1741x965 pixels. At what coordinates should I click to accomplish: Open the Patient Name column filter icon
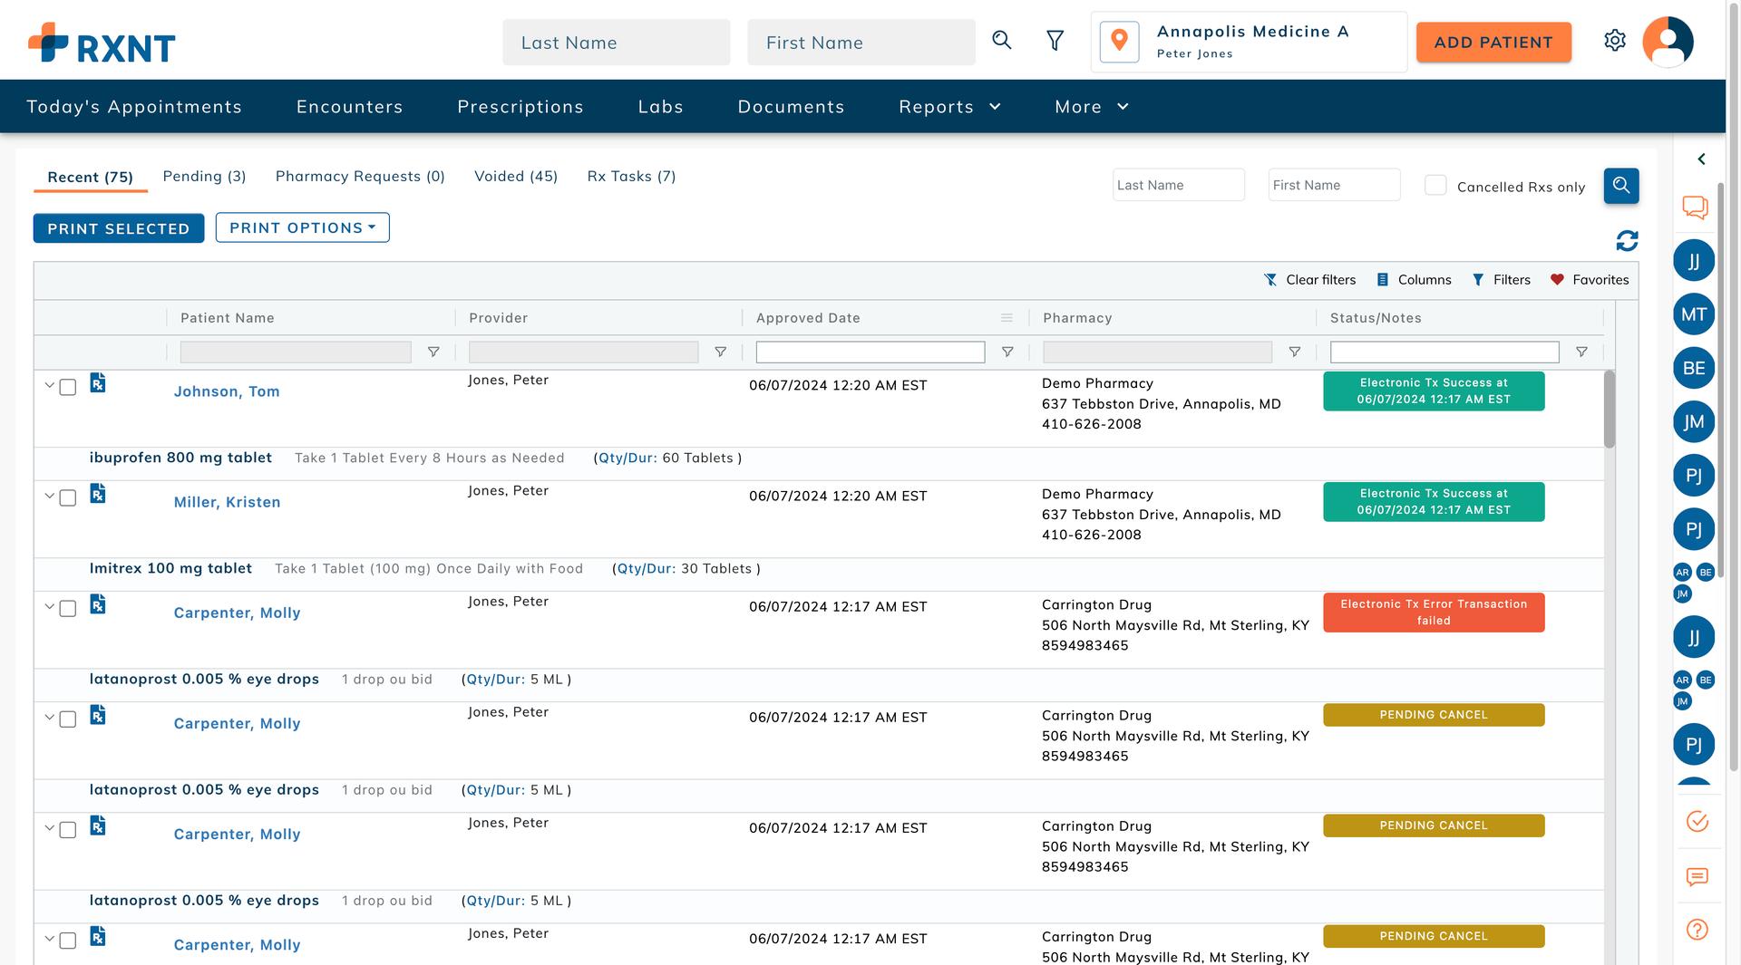point(433,352)
